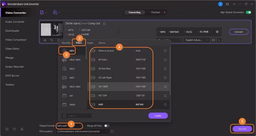Click the scissors trim icon
256x136 pixels.
coord(45,40)
